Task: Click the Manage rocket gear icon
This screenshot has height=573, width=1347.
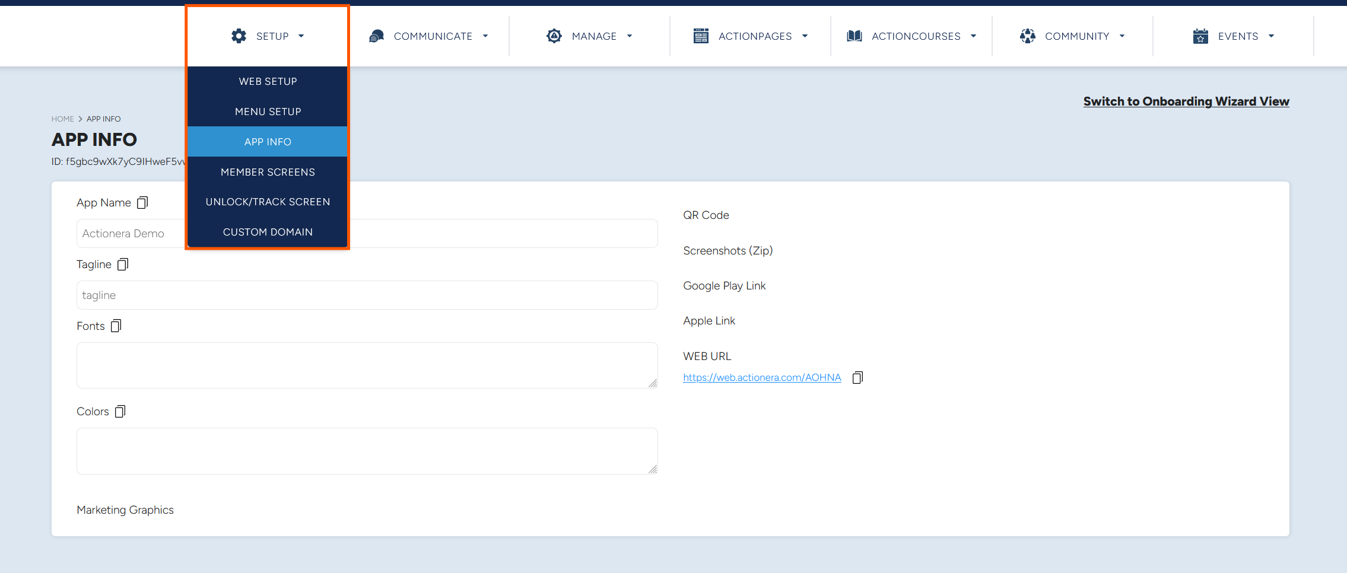Action: (554, 36)
